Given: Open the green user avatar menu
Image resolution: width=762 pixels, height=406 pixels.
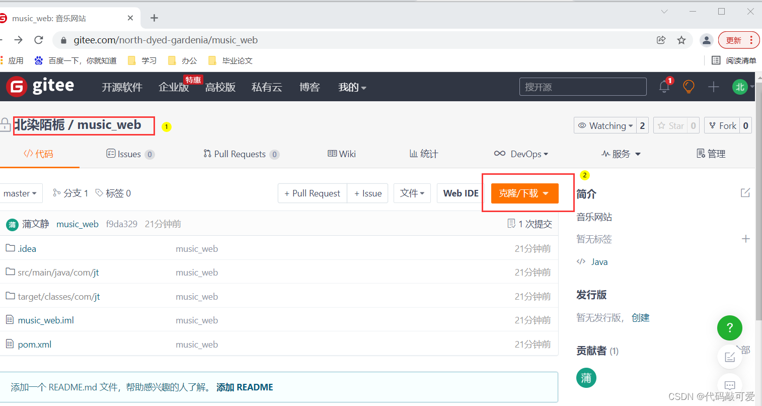Looking at the screenshot, I should coord(740,87).
